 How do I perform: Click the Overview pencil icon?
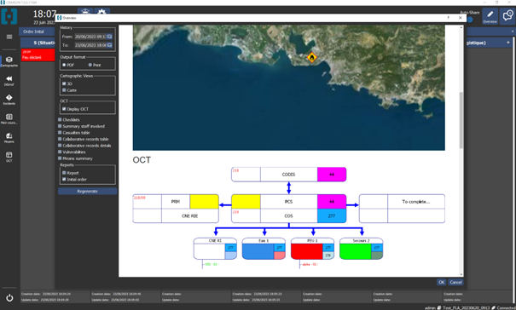[490, 16]
